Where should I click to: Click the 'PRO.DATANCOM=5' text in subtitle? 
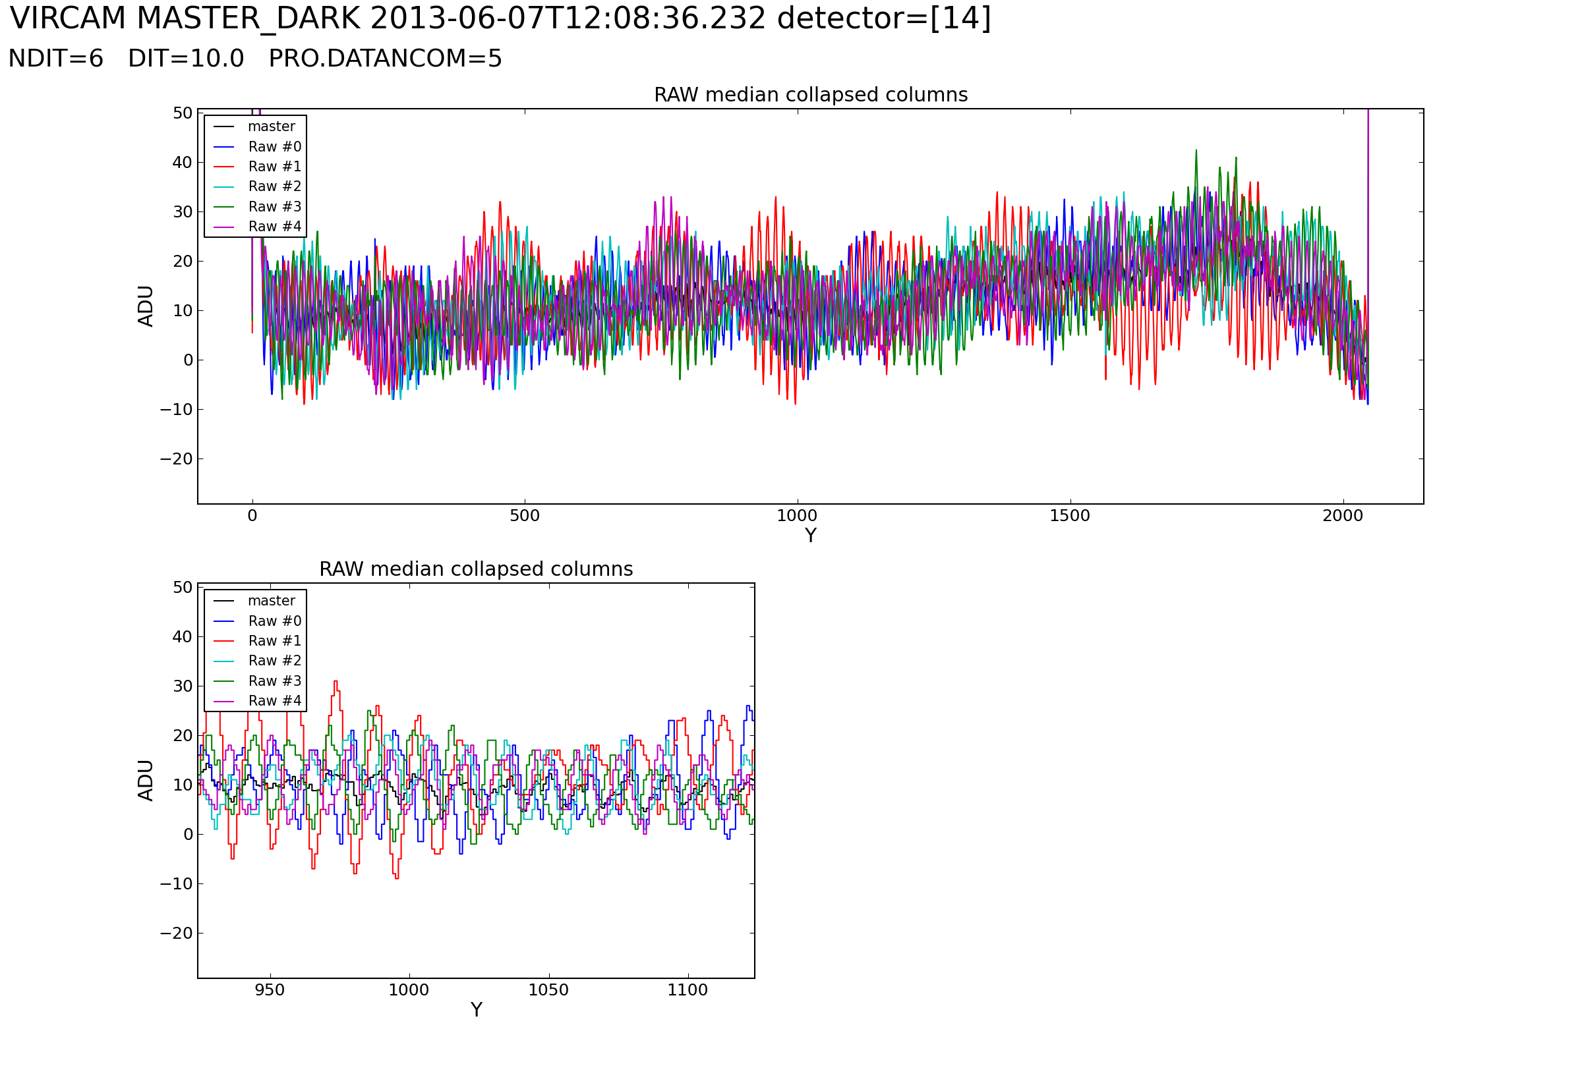point(385,59)
